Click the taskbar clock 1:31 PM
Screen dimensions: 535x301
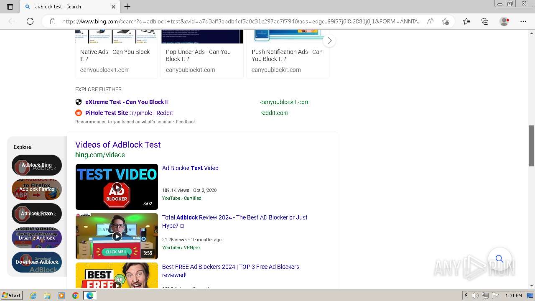(x=514, y=296)
